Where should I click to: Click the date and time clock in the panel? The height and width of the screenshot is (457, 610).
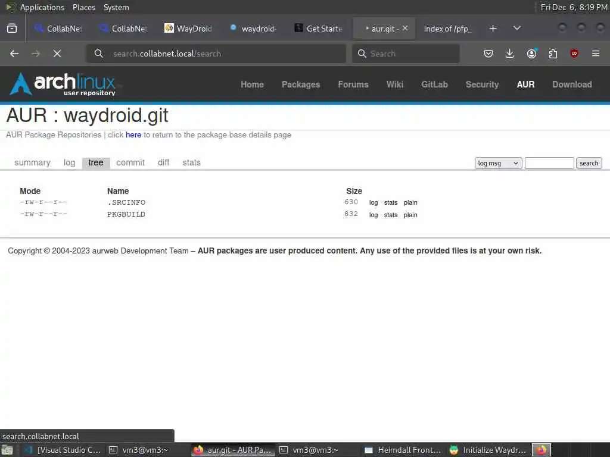pos(574,7)
